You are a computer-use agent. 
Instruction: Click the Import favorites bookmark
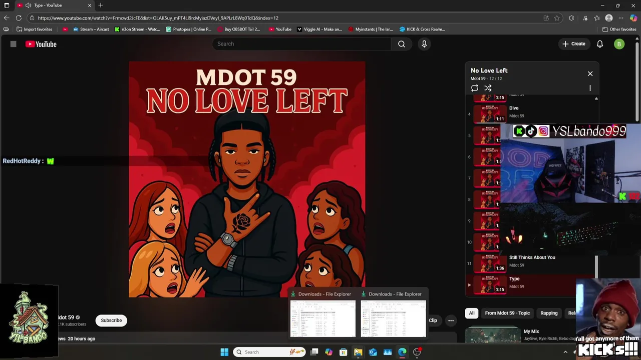coord(34,29)
